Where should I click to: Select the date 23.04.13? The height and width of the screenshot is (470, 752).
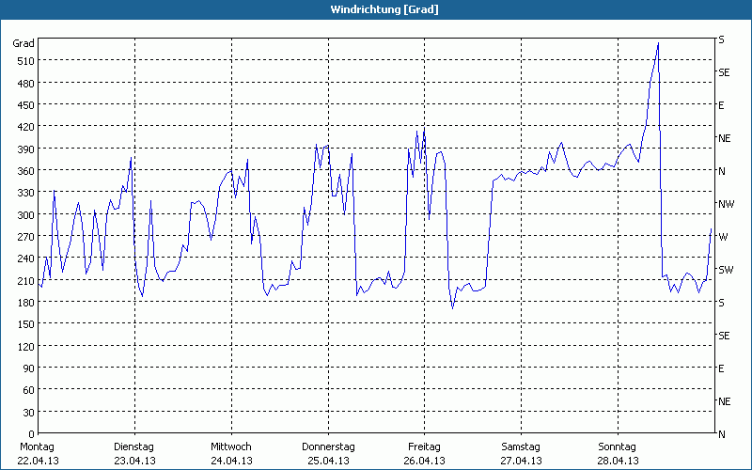click(x=134, y=461)
